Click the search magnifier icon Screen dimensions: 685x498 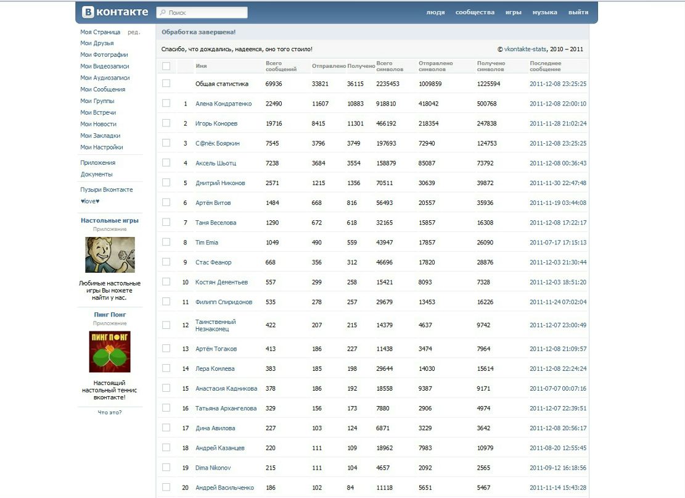(163, 12)
